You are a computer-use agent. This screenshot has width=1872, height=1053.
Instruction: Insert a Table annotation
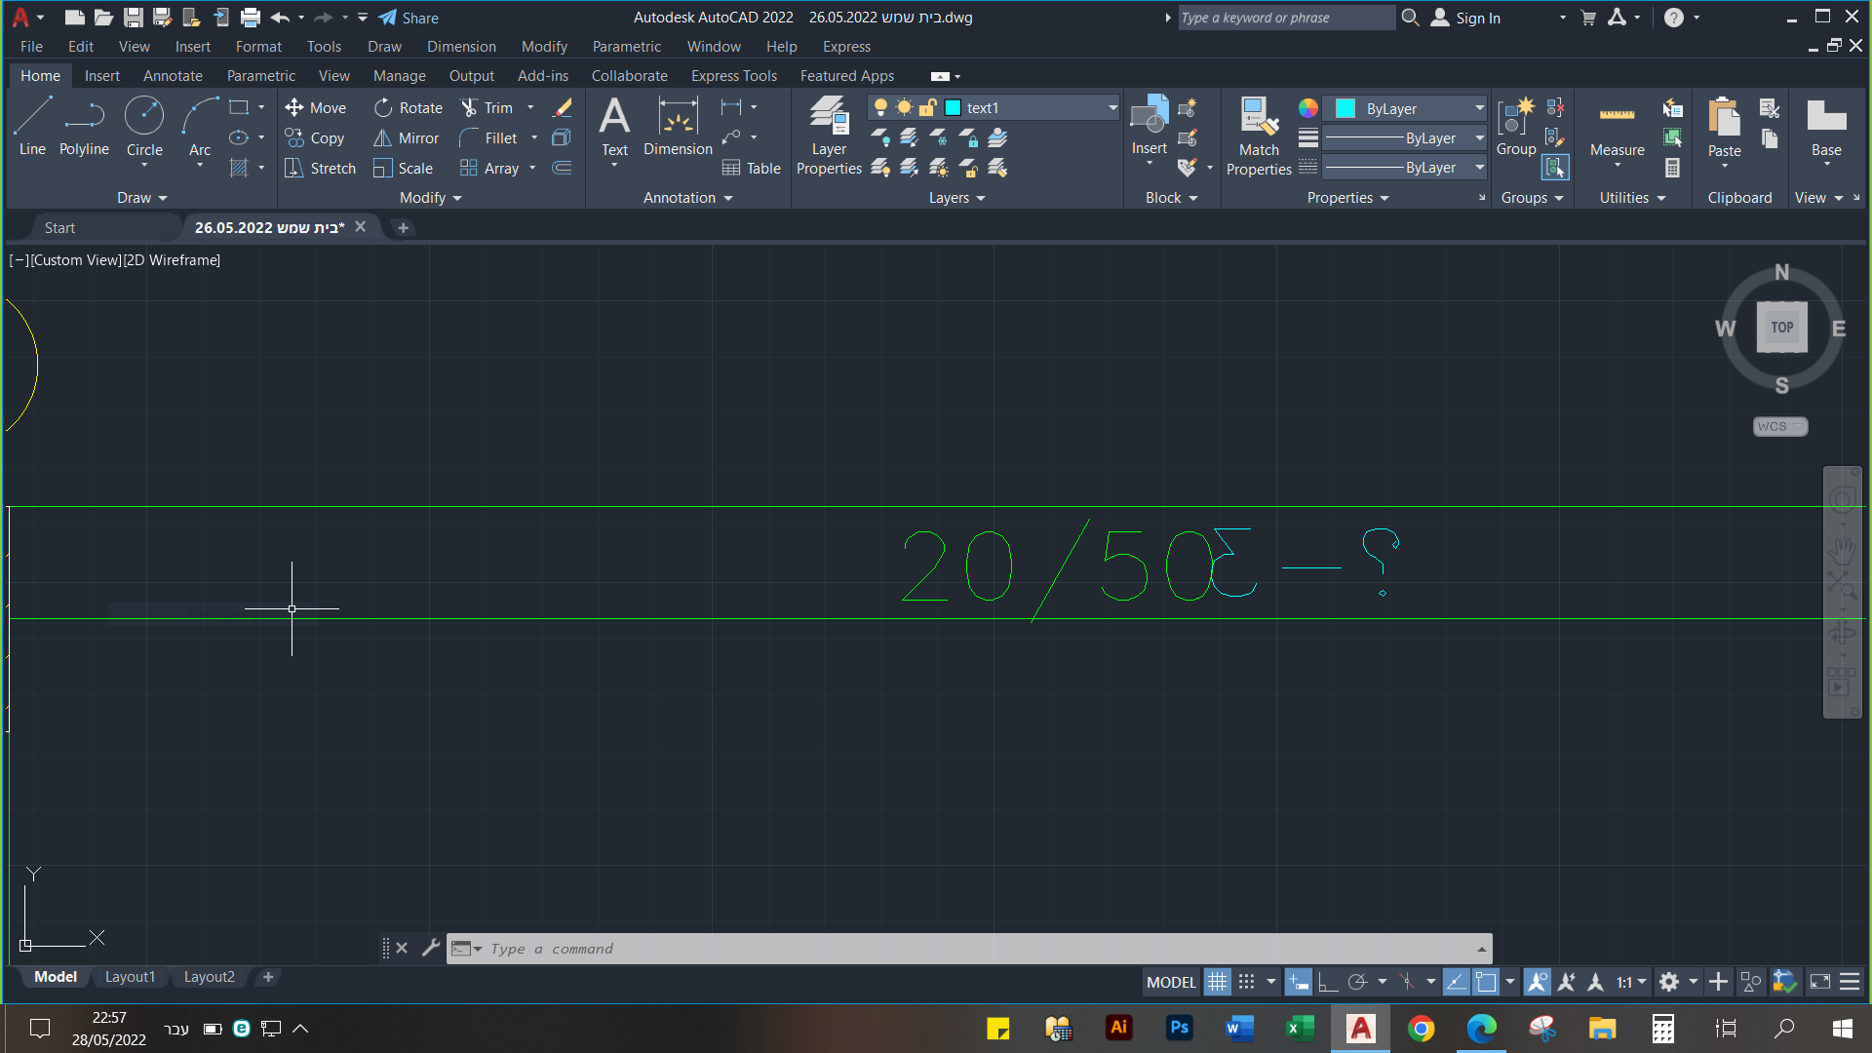pos(751,169)
